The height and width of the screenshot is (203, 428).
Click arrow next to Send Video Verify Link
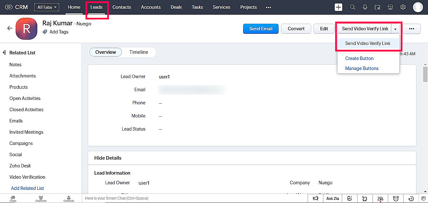click(x=395, y=29)
